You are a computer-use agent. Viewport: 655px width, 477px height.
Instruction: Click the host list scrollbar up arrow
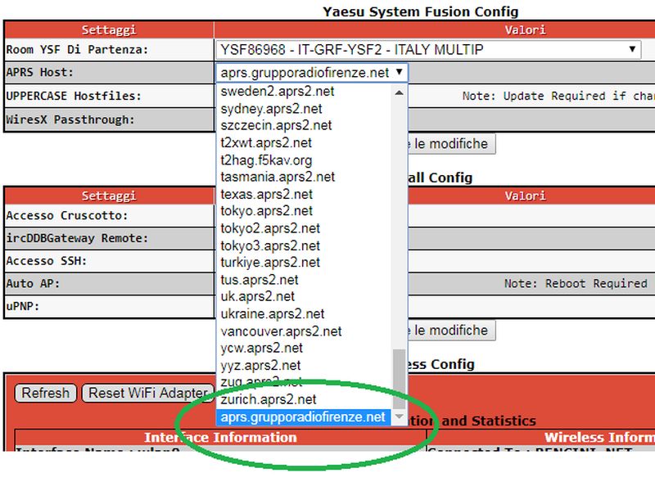(x=400, y=92)
